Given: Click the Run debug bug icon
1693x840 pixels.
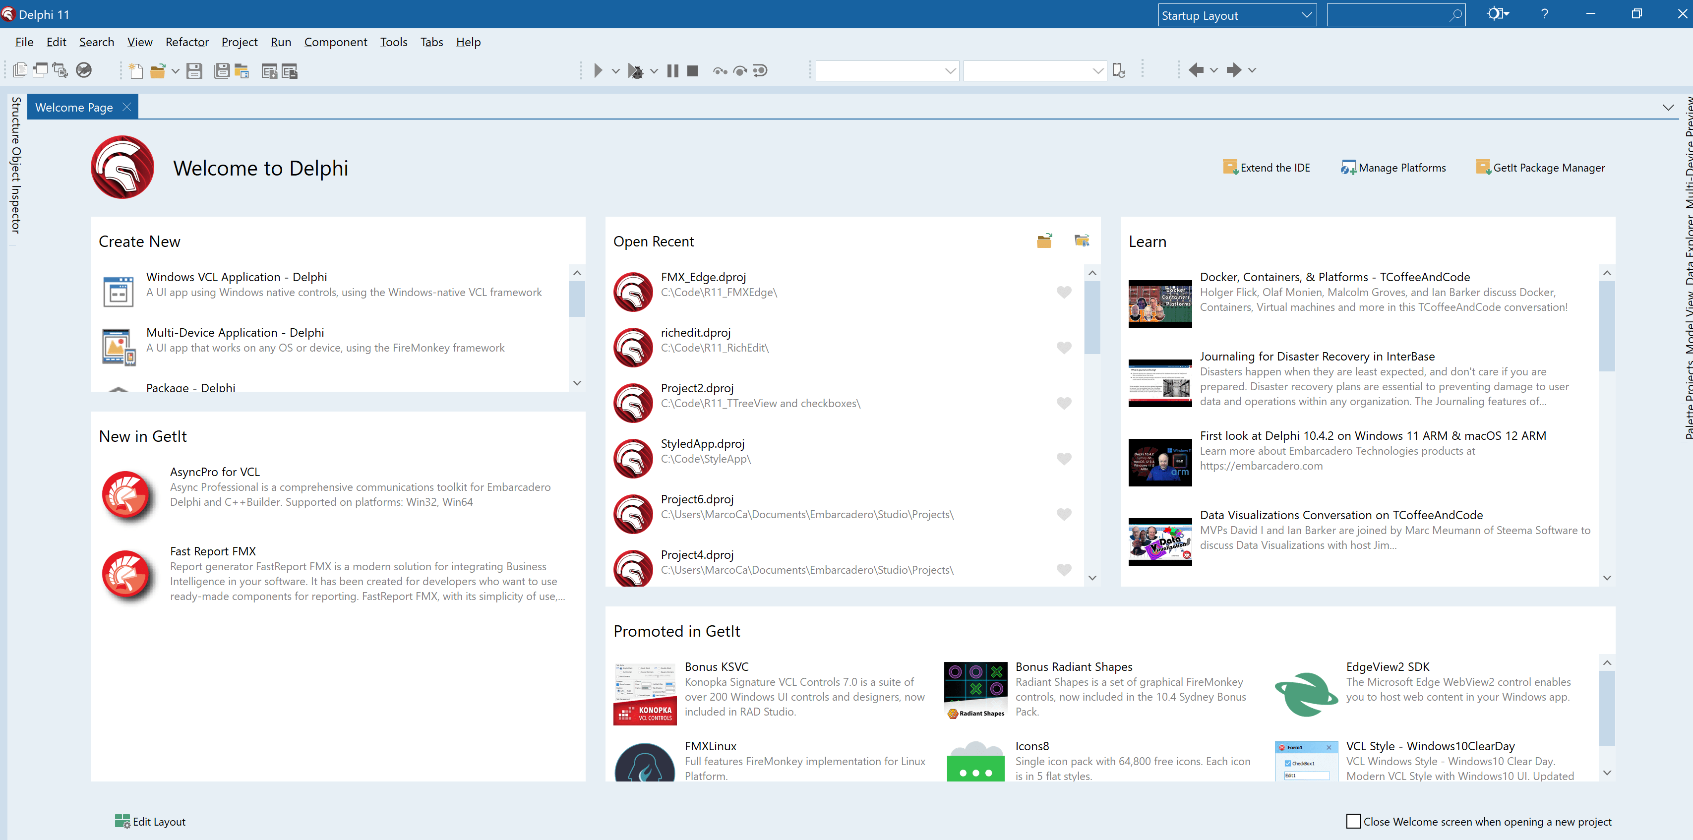Looking at the screenshot, I should click(x=635, y=70).
